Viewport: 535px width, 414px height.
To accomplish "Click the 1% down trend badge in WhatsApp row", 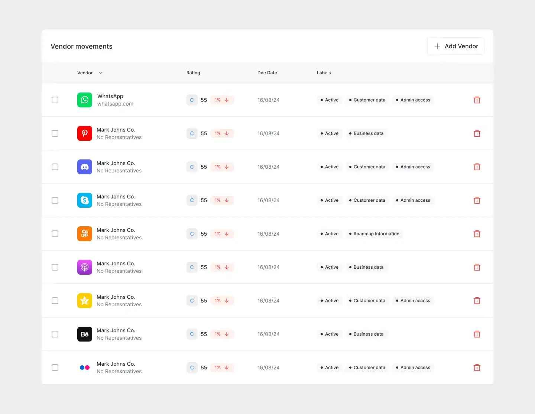I will click(222, 100).
